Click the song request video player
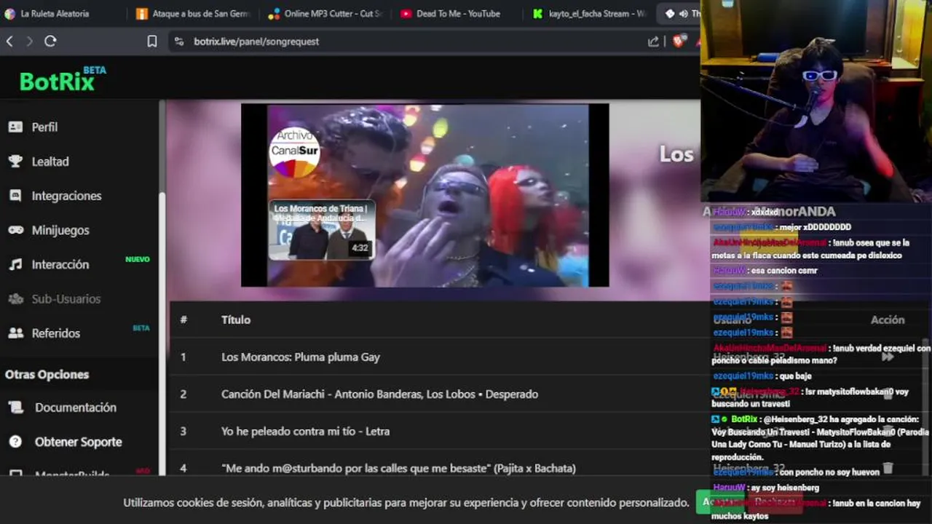Image resolution: width=932 pixels, height=524 pixels. [425, 195]
